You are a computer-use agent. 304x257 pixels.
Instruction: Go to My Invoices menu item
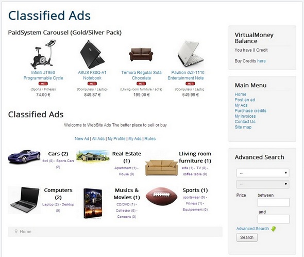(x=245, y=116)
